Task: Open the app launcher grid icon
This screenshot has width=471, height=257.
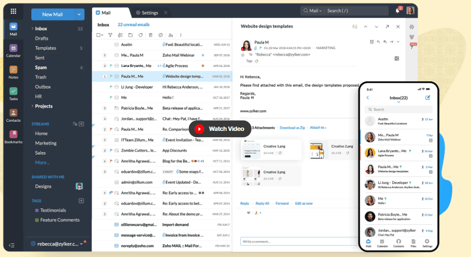Action: coord(13,11)
